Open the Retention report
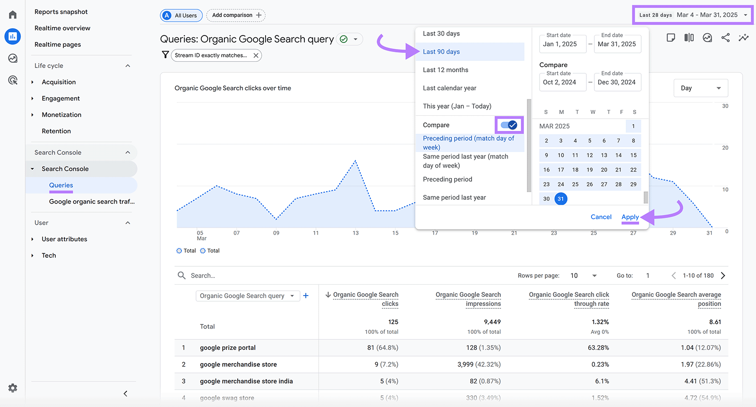756x407 pixels. click(56, 131)
